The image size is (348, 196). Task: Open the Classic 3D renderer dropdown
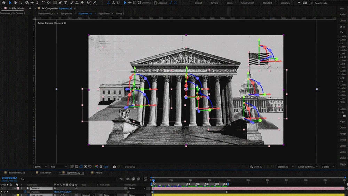(286, 167)
